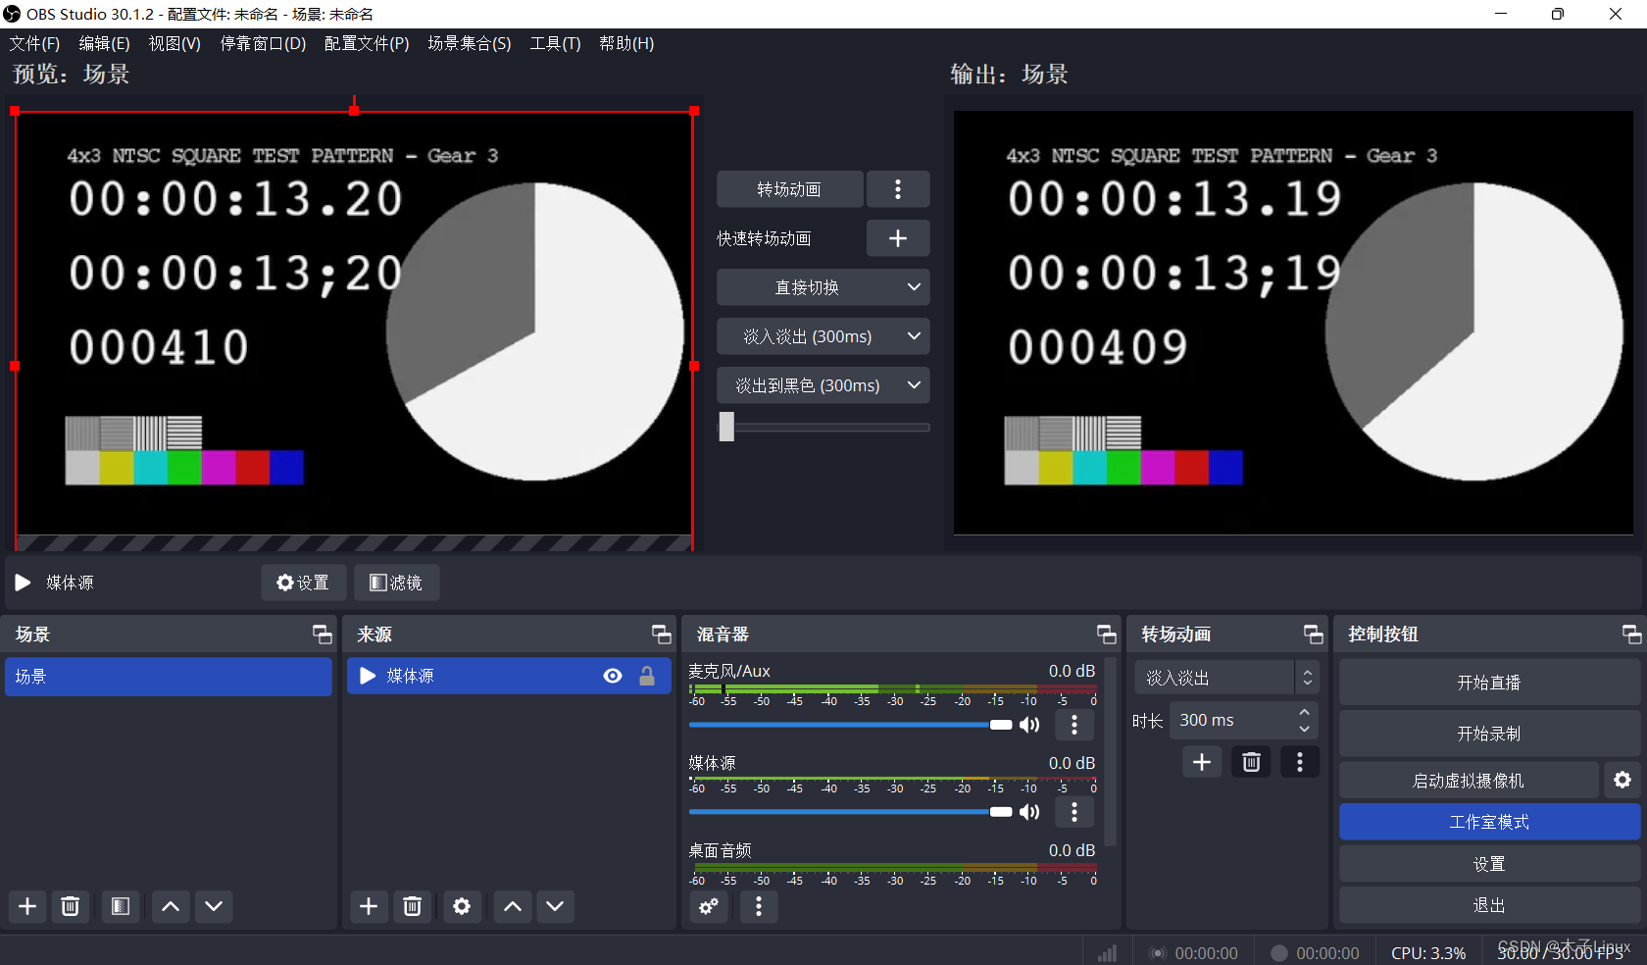
Task: Pop out the Controls dock panel
Action: [1631, 635]
